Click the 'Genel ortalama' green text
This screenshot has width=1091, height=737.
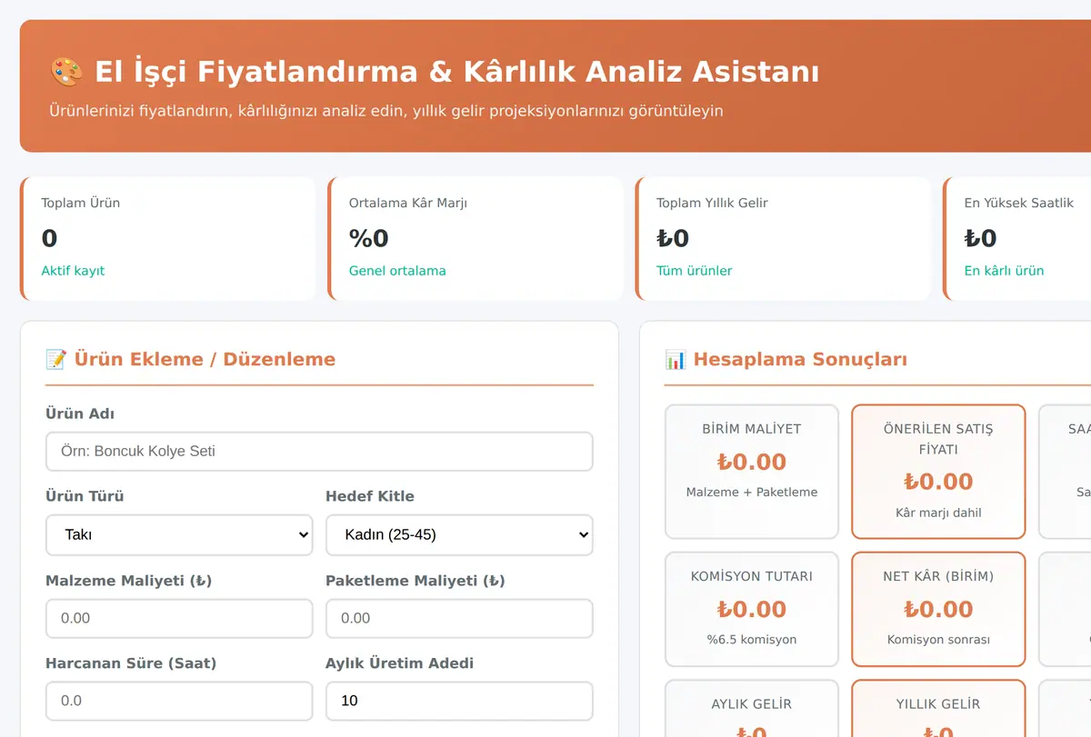(397, 271)
